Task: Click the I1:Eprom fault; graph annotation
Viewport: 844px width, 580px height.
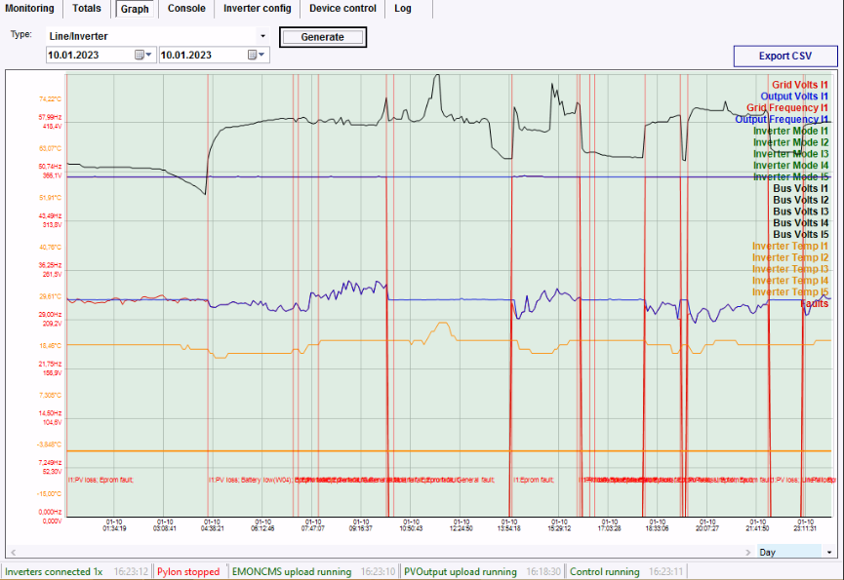Action: click(x=533, y=480)
